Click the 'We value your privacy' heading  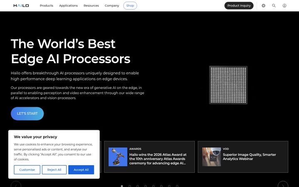(x=35, y=137)
